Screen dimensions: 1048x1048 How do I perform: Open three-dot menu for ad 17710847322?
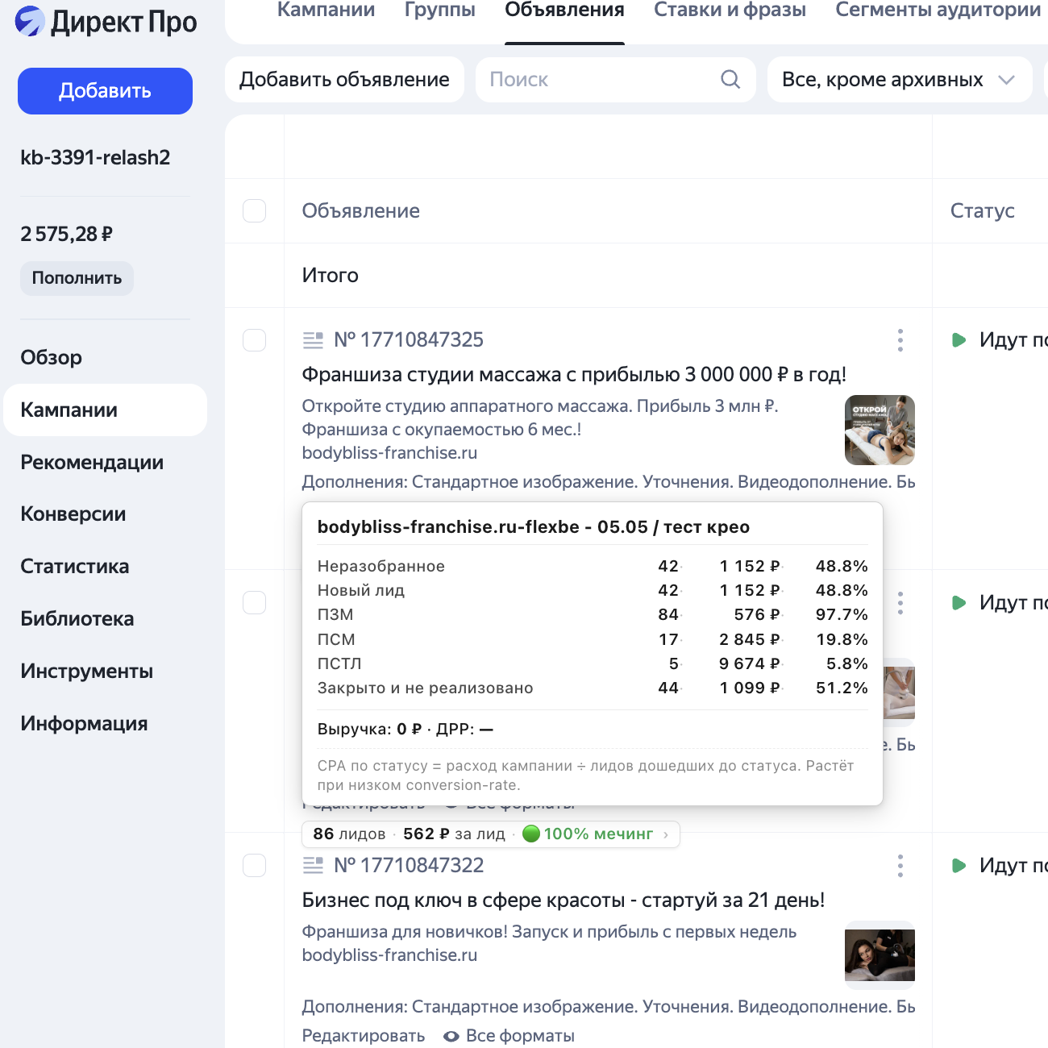[x=900, y=866]
